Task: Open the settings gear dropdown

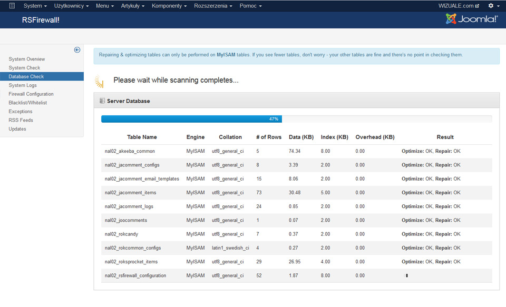Action: tap(494, 6)
